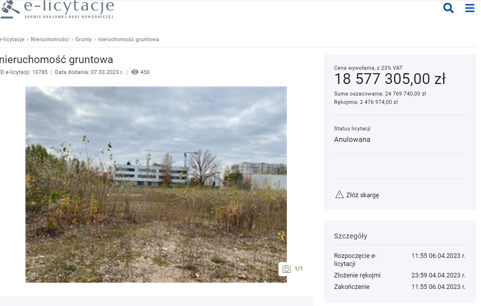Click the nieruchomość gruntowa page heading
The height and width of the screenshot is (306, 481).
56,60
